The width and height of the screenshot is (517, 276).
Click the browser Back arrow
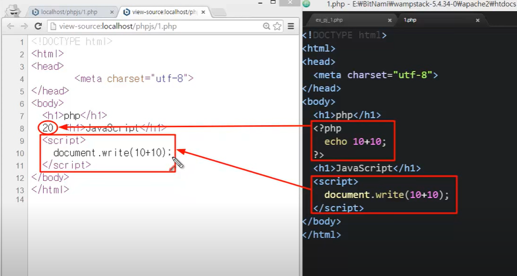[10, 26]
